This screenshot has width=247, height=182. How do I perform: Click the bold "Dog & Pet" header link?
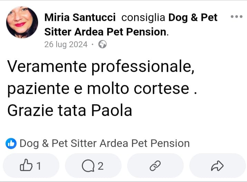(193, 18)
